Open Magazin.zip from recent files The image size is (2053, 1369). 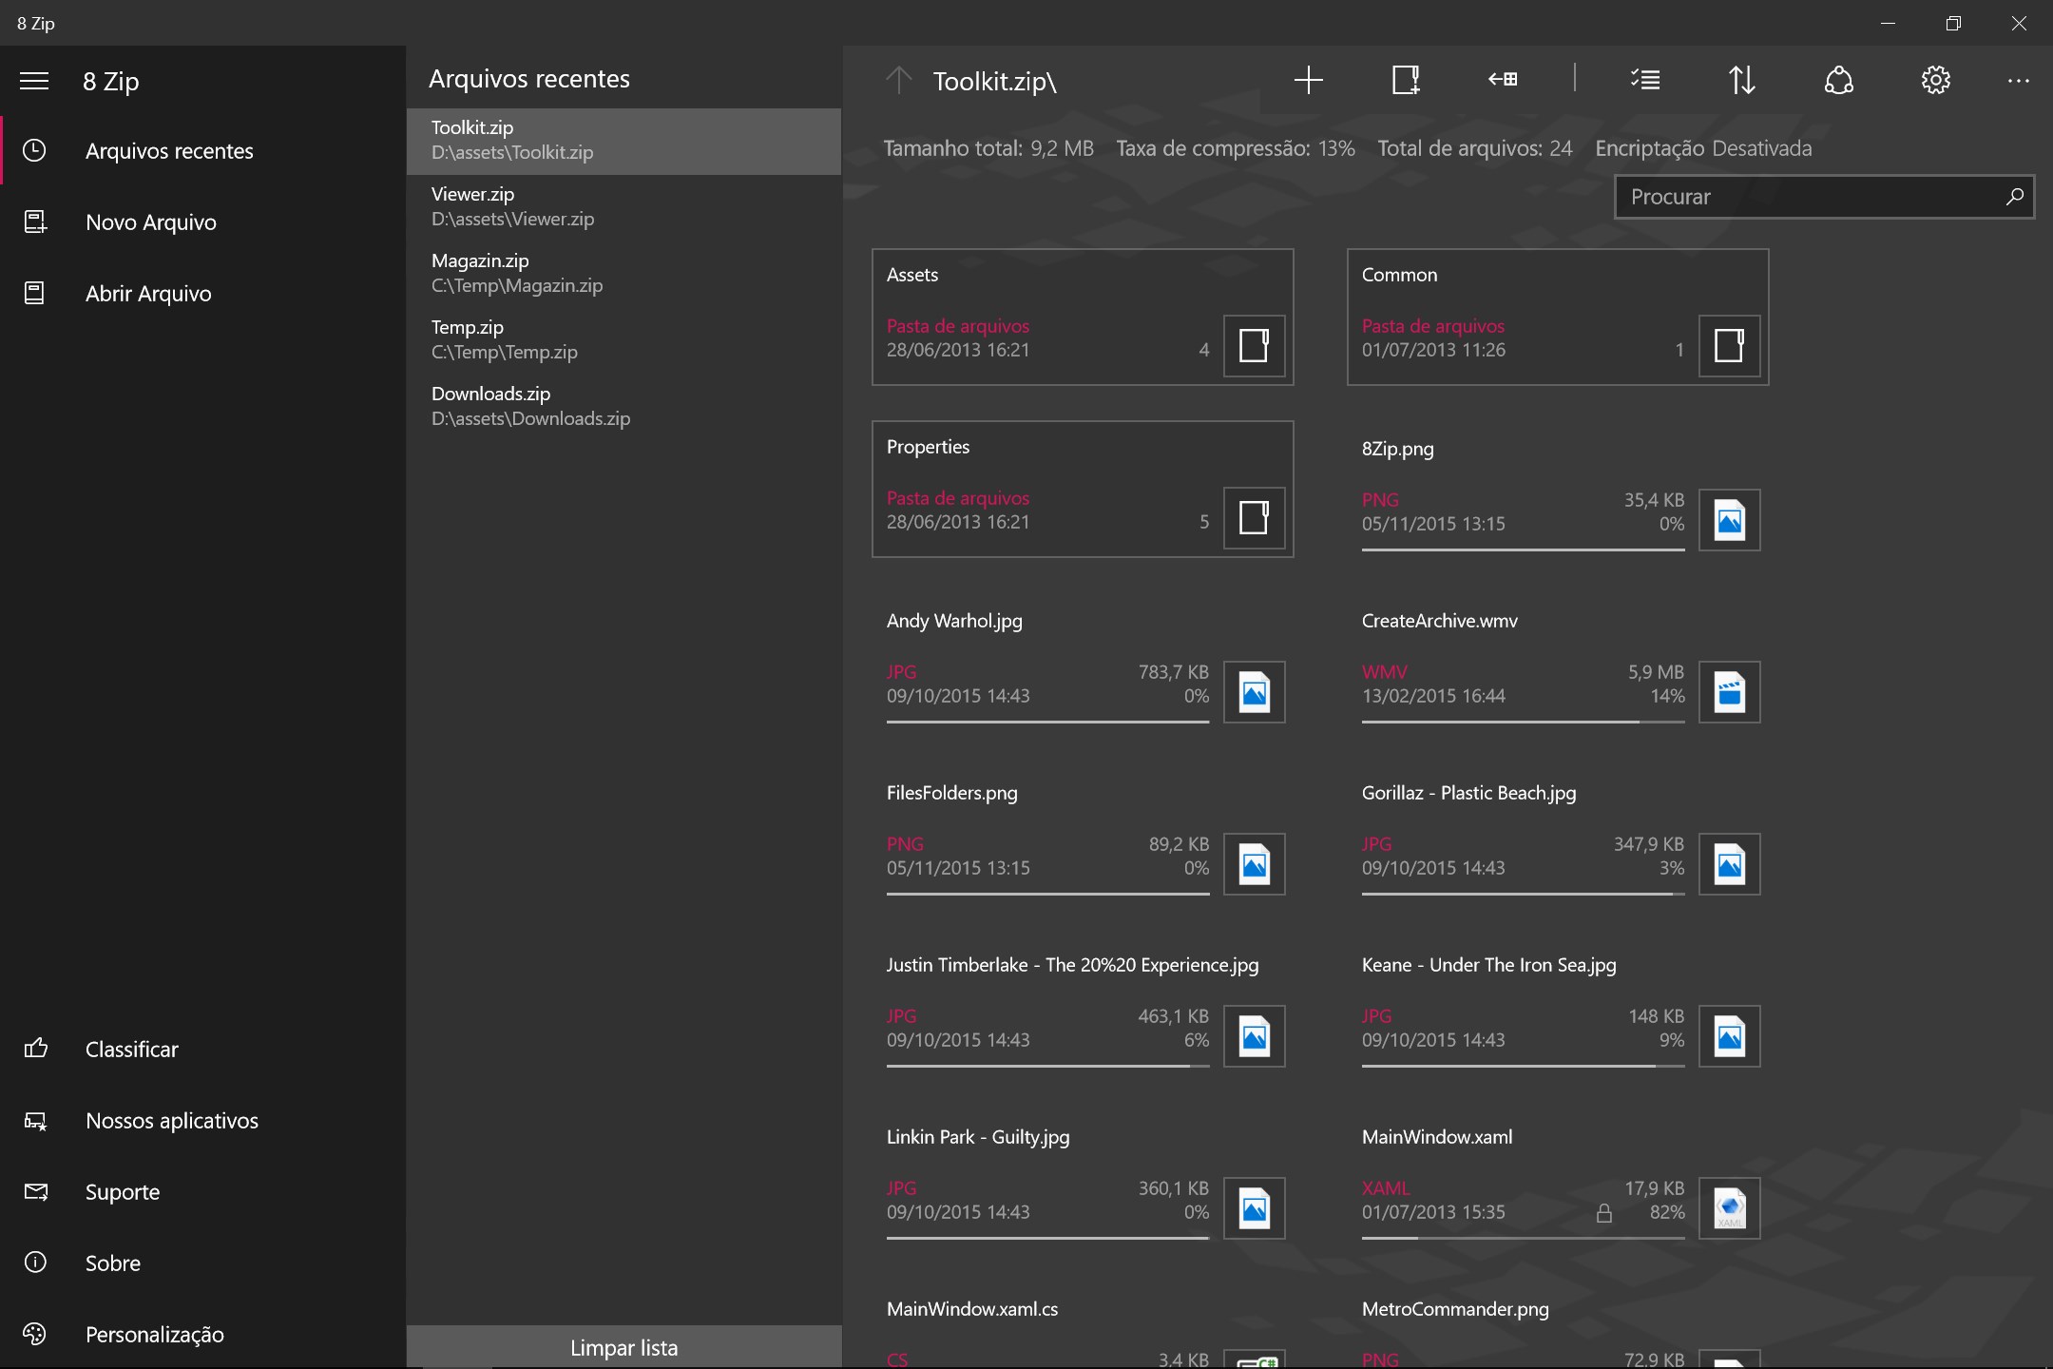[x=624, y=273]
